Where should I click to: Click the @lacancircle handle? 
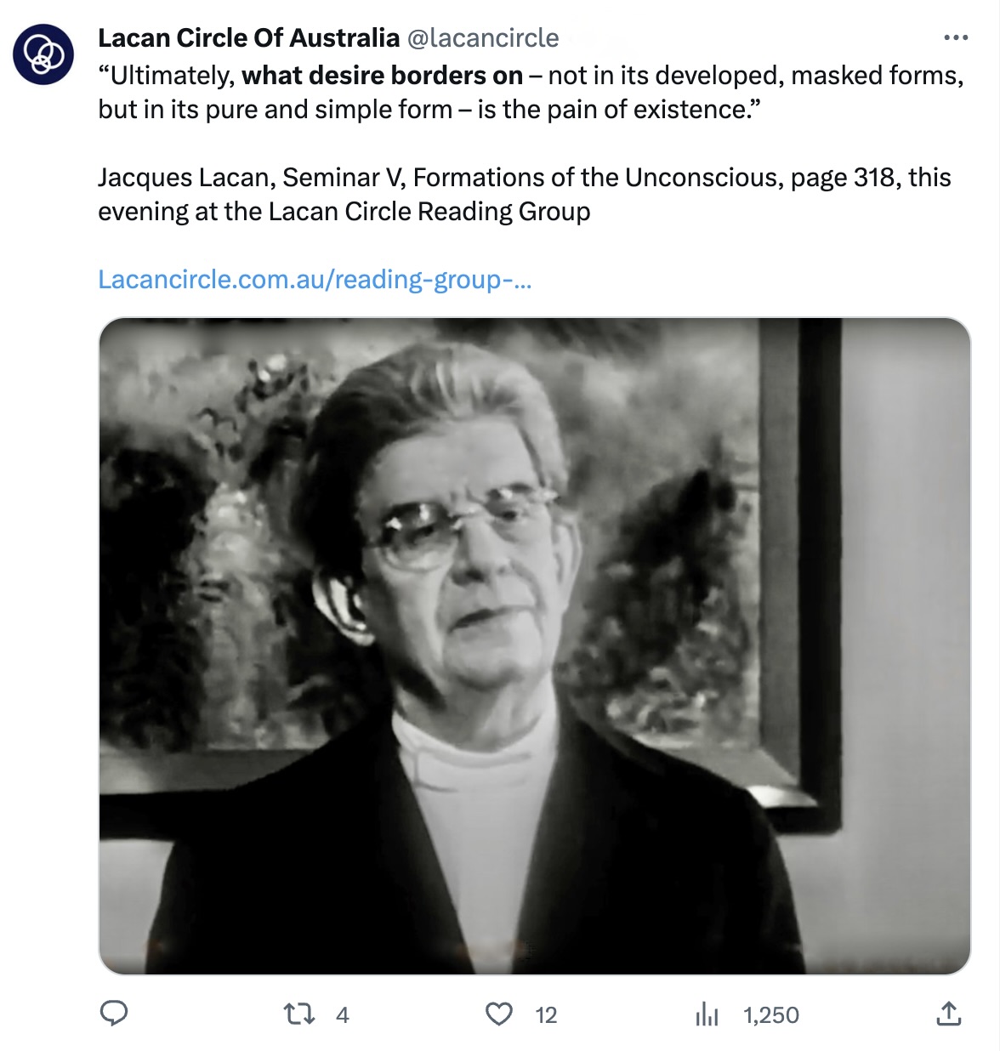click(483, 38)
